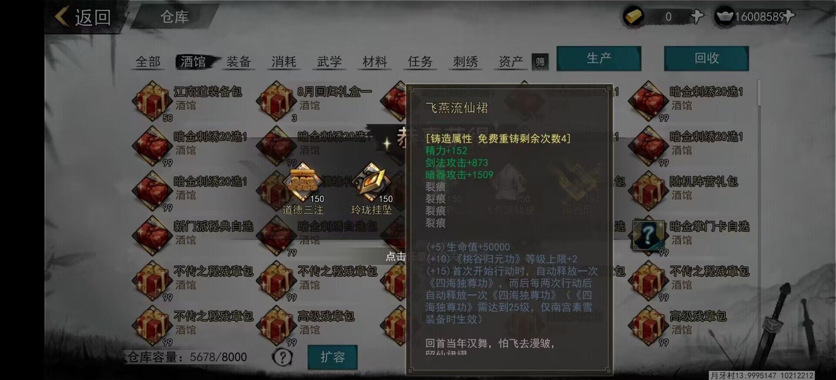Switch to the 全部 tab
The width and height of the screenshot is (836, 380).
tap(148, 62)
